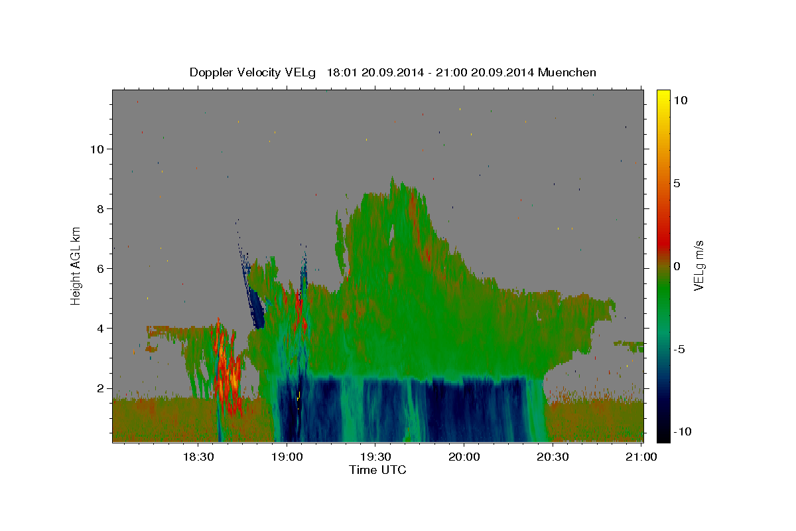This screenshot has height=531, width=796.
Task: Click the colorbar label '0'
Action: (676, 266)
